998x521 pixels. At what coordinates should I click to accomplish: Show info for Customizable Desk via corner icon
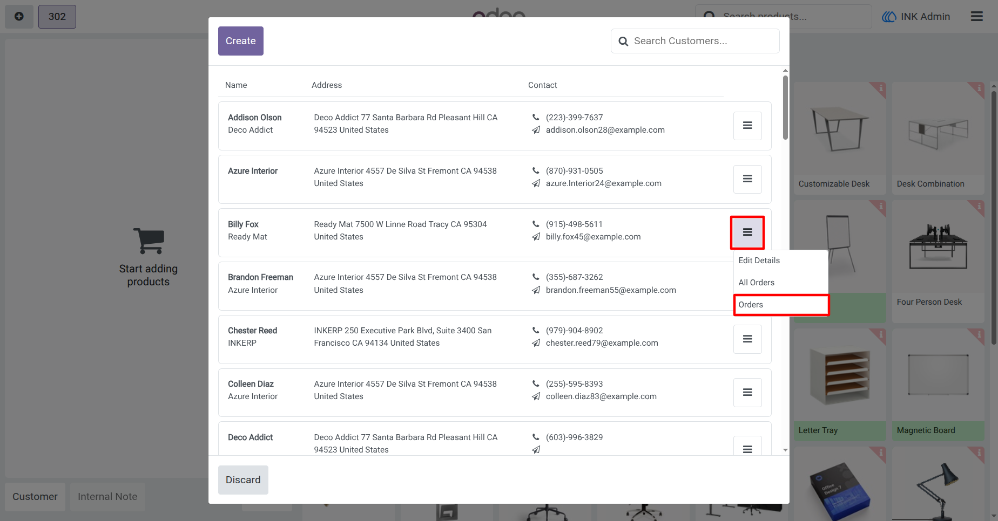coord(880,88)
